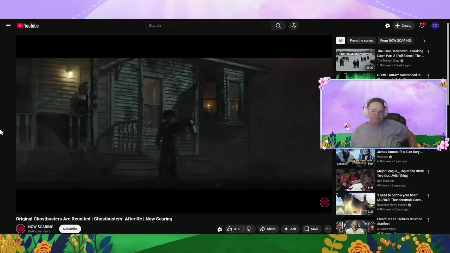Open NOW SCARING channel avatar
The image size is (450, 253).
[x=21, y=229]
